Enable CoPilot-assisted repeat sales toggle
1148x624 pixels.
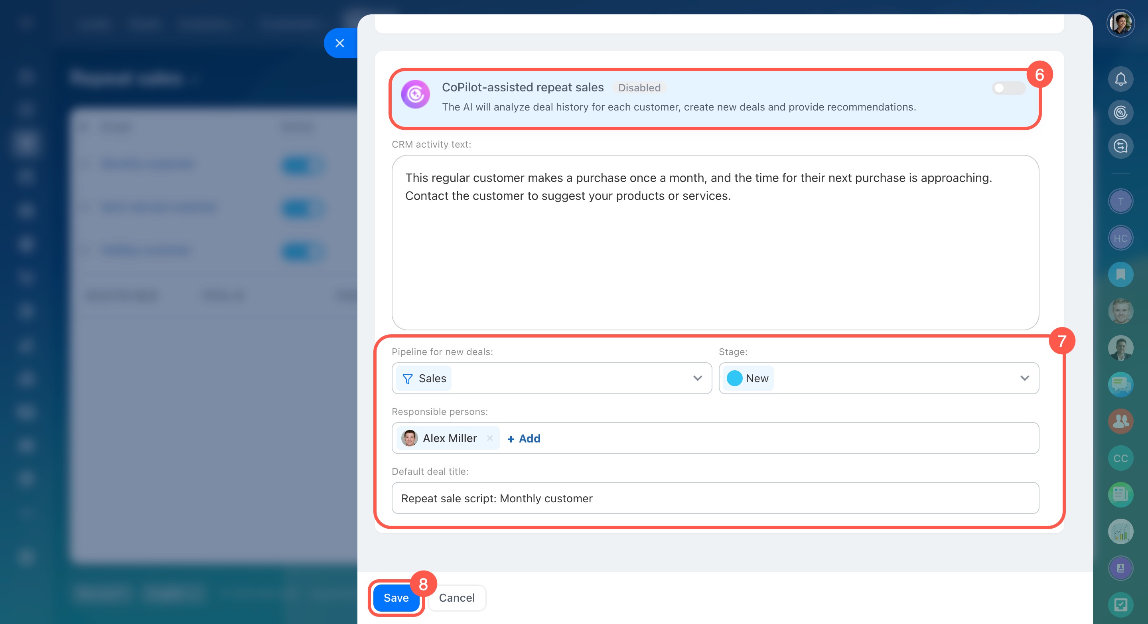pos(1008,88)
